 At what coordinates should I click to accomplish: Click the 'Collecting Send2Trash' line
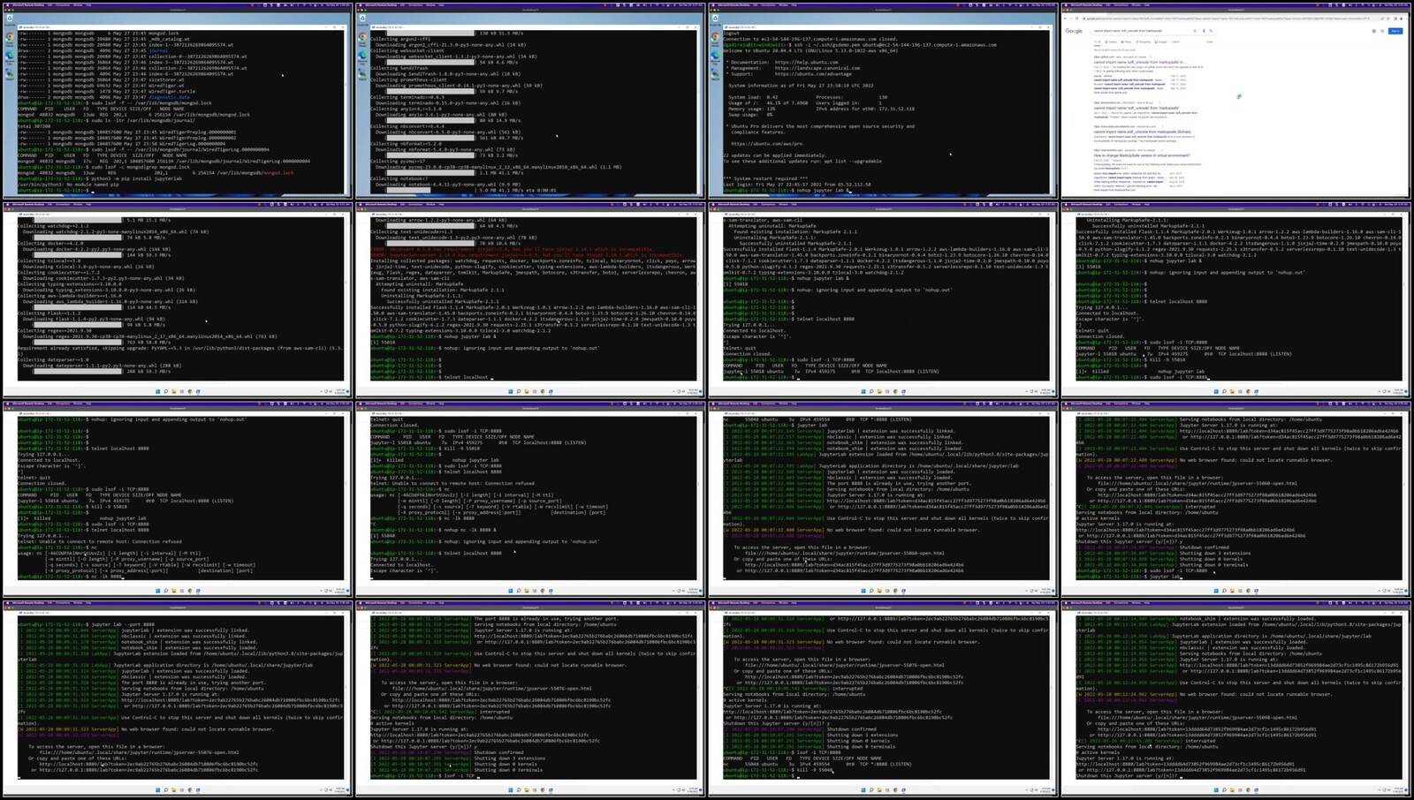point(399,68)
